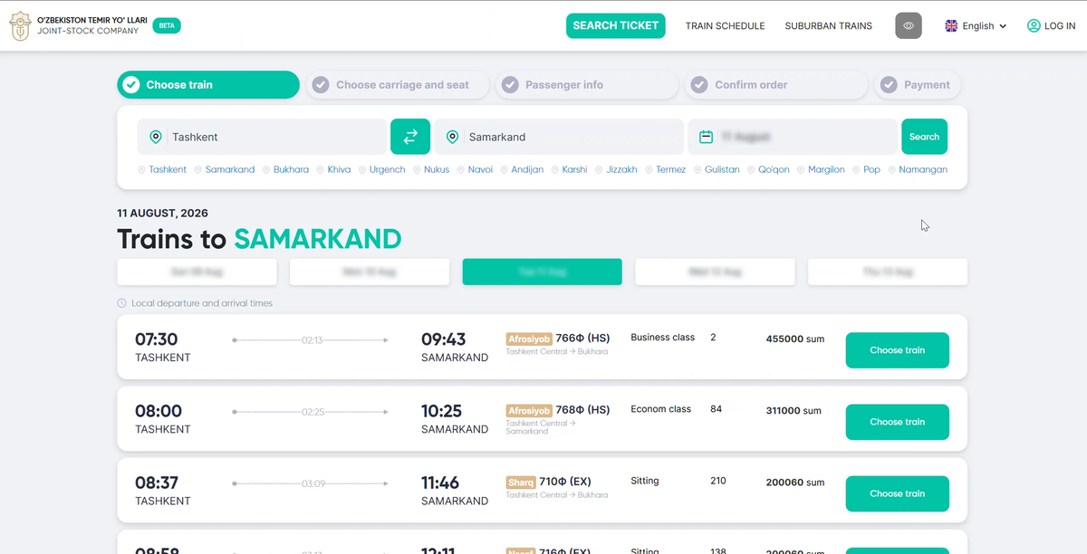Click the location pin in destination field
The image size is (1087, 554).
point(452,137)
